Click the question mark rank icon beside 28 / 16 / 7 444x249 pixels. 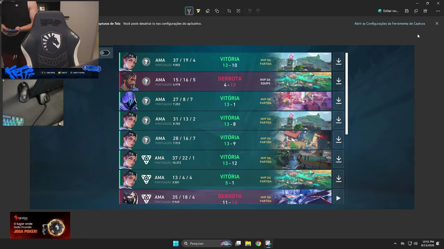pos(146,140)
